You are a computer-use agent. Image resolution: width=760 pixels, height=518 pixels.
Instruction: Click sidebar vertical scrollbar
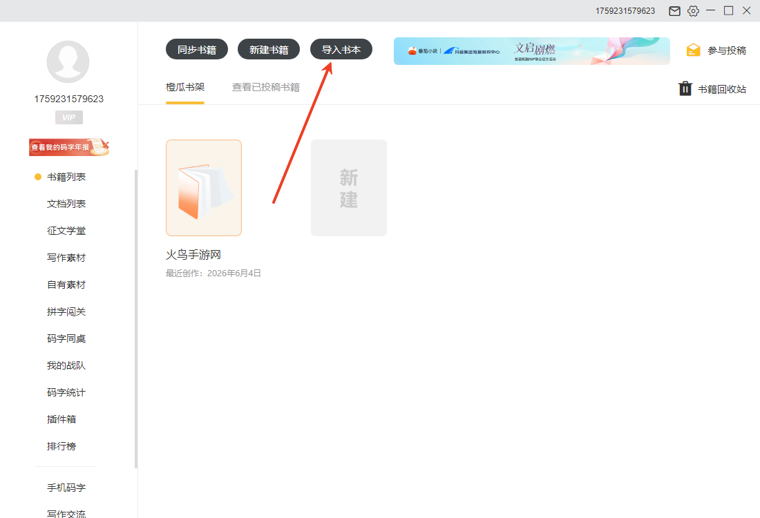point(136,319)
